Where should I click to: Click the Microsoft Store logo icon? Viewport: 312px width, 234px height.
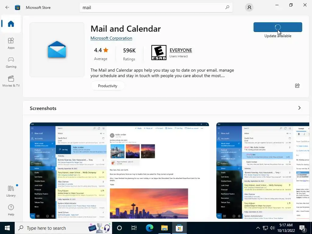point(17,8)
